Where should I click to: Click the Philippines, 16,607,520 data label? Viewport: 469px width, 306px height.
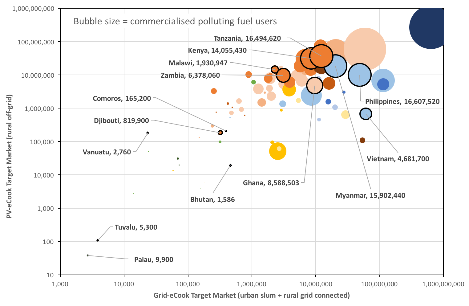pyautogui.click(x=402, y=102)
